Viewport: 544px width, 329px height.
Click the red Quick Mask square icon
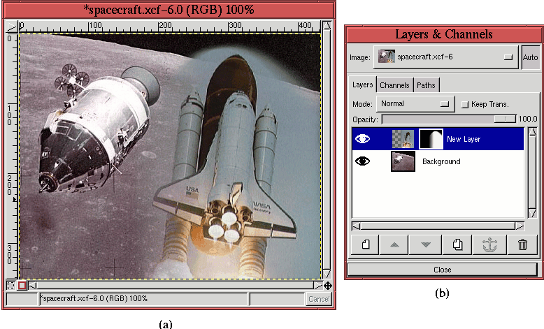[x=22, y=285]
